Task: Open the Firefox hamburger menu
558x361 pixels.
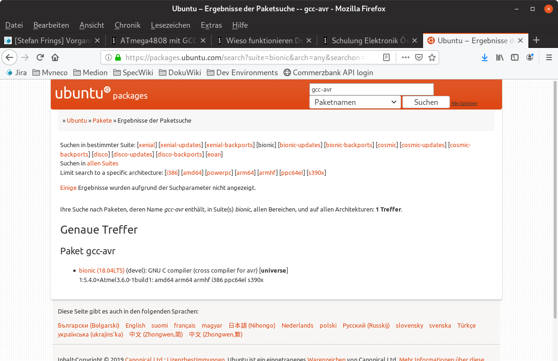Action: coord(549,57)
